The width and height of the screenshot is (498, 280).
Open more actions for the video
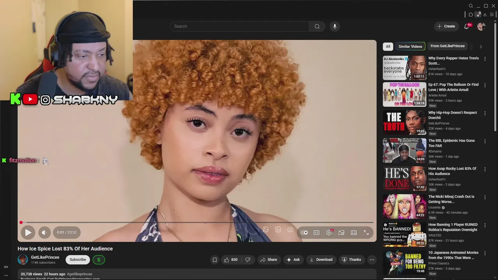coord(372,260)
